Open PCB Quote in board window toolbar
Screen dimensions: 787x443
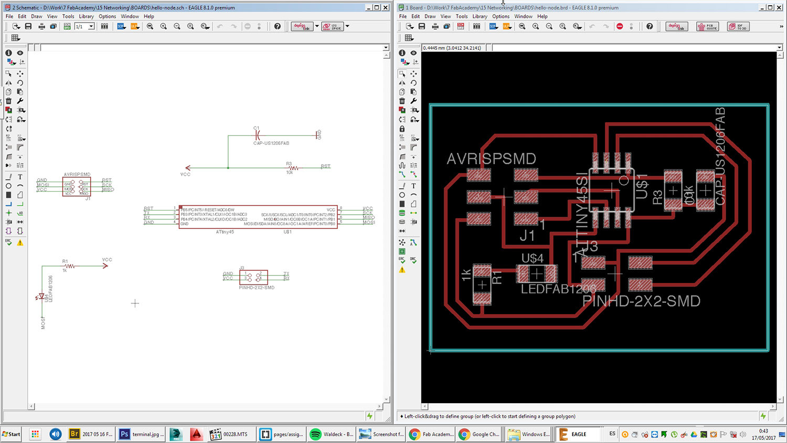[x=707, y=26]
